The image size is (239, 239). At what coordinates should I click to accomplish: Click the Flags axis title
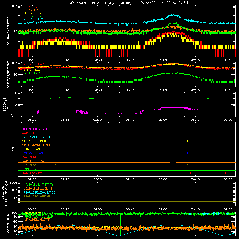tap(12, 149)
